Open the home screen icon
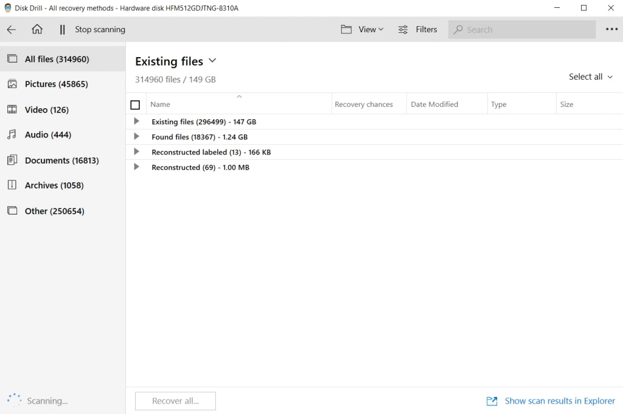The width and height of the screenshot is (623, 414). pyautogui.click(x=37, y=29)
